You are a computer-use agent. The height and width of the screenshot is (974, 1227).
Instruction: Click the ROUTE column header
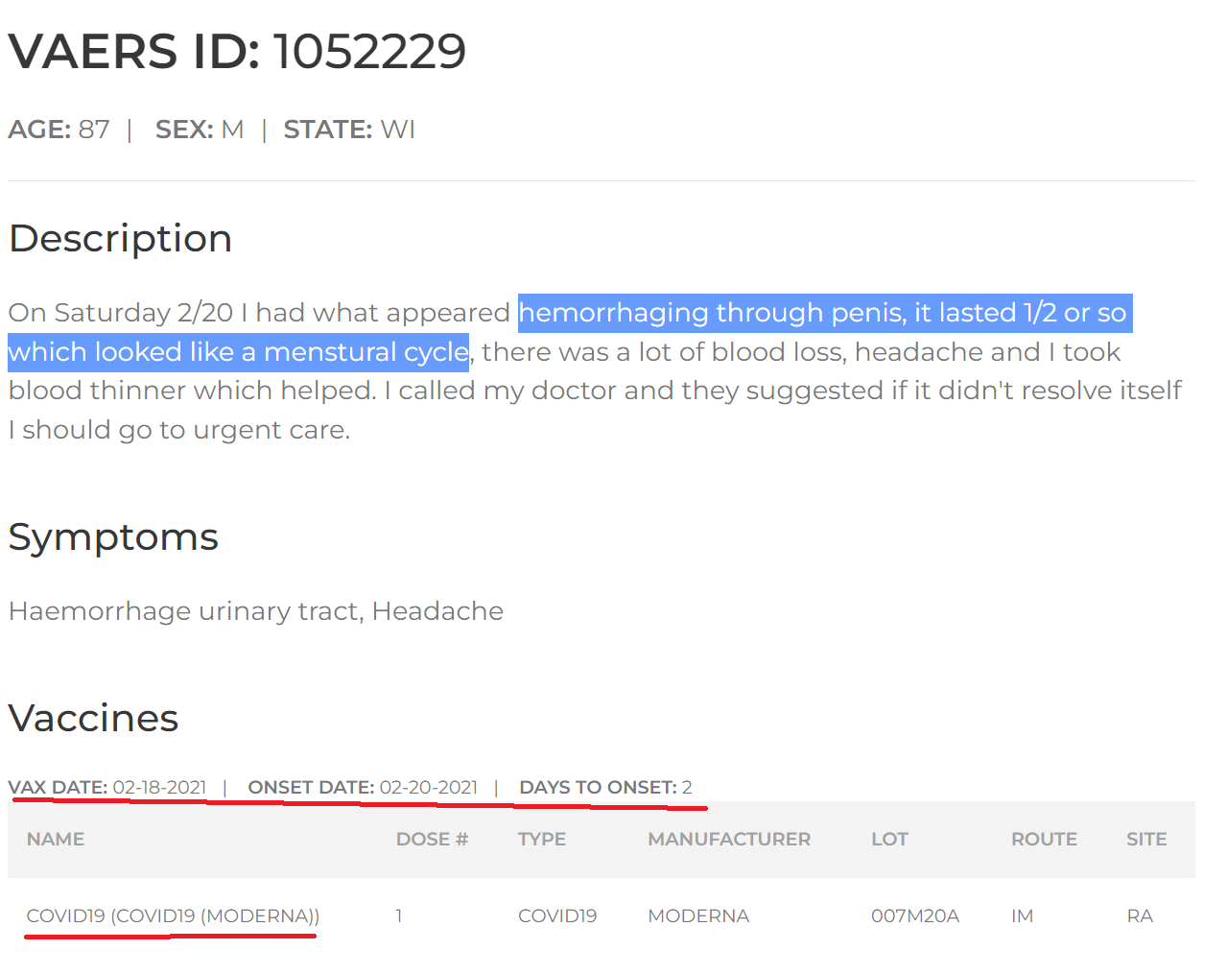tap(1044, 840)
